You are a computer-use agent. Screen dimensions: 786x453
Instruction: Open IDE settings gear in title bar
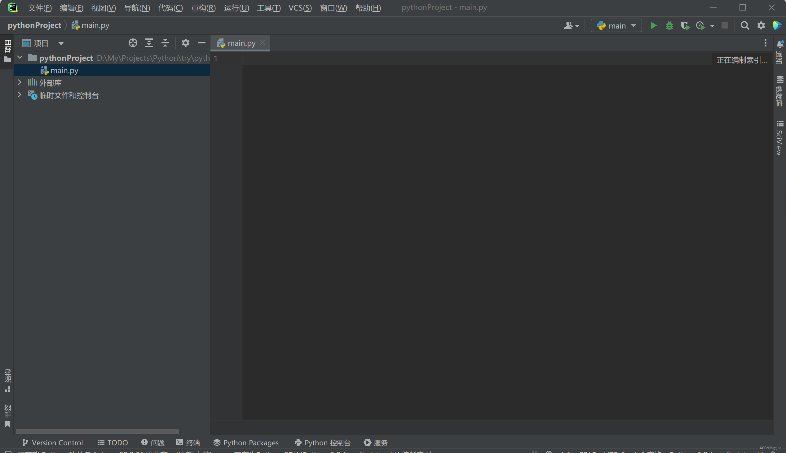coord(761,25)
